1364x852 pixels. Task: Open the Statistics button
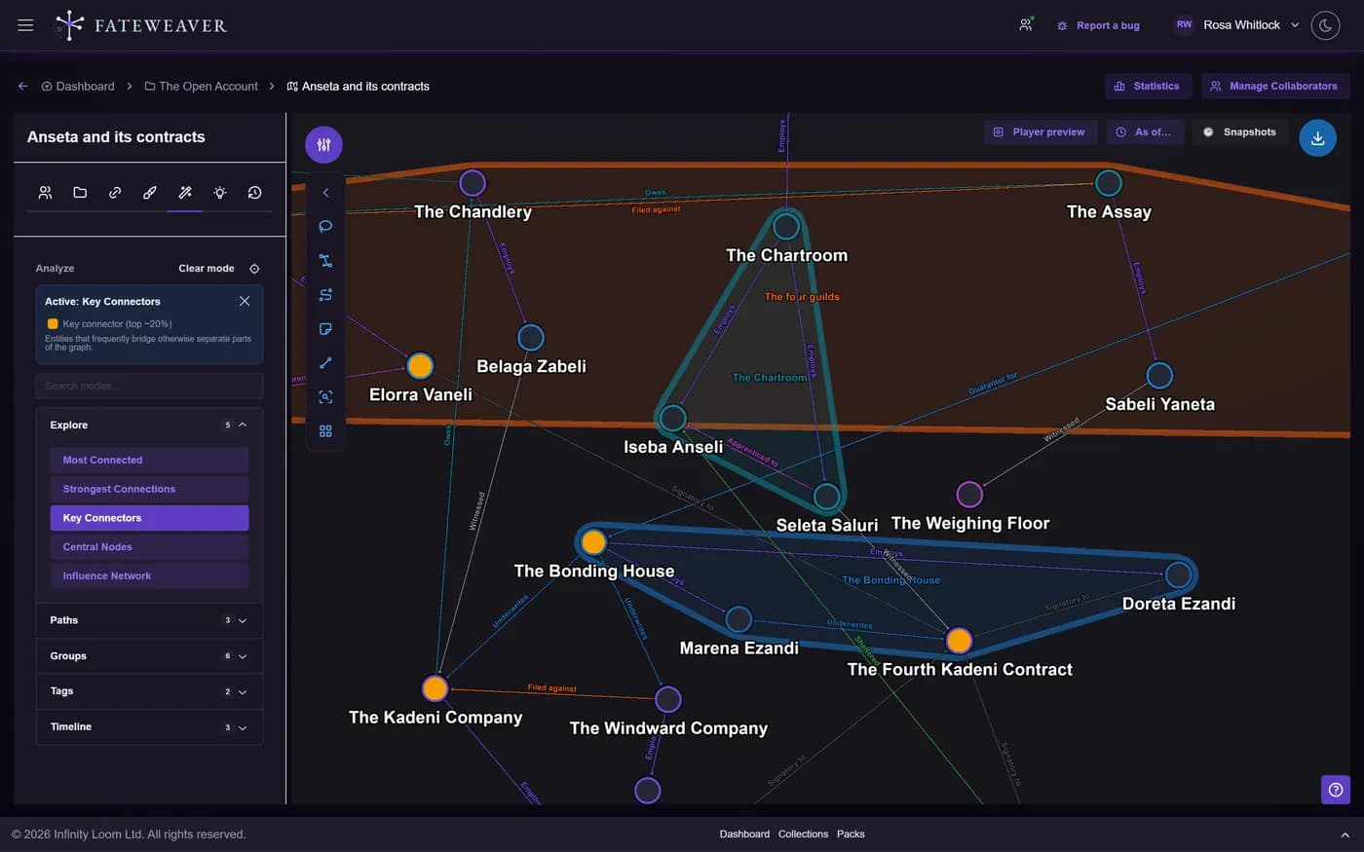point(1148,87)
